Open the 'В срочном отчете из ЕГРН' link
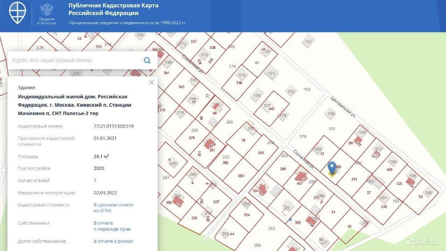 coord(113,208)
